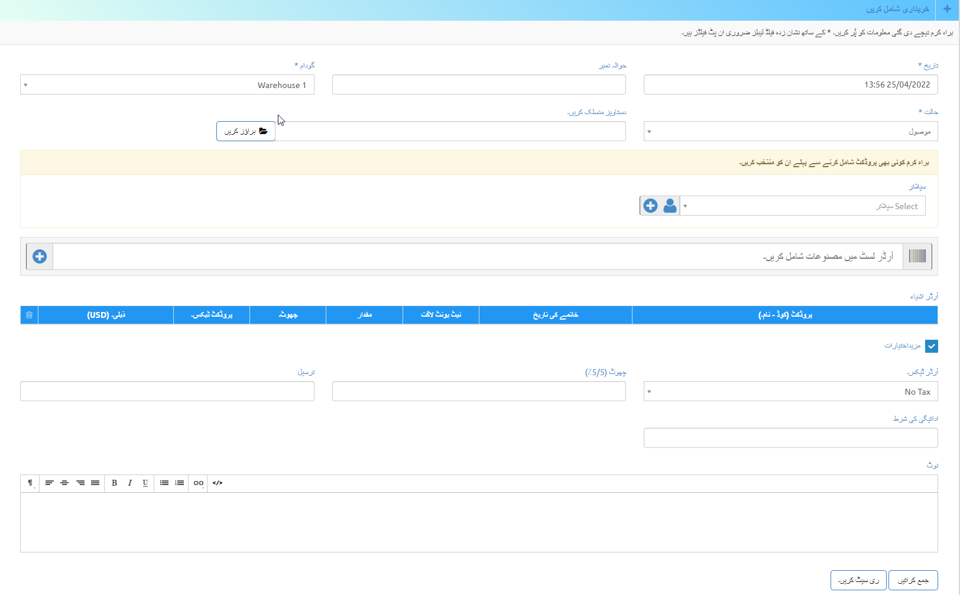Image resolution: width=960 pixels, height=595 pixels.
Task: Open the Warehouse 1 dropdown
Action: 167,84
